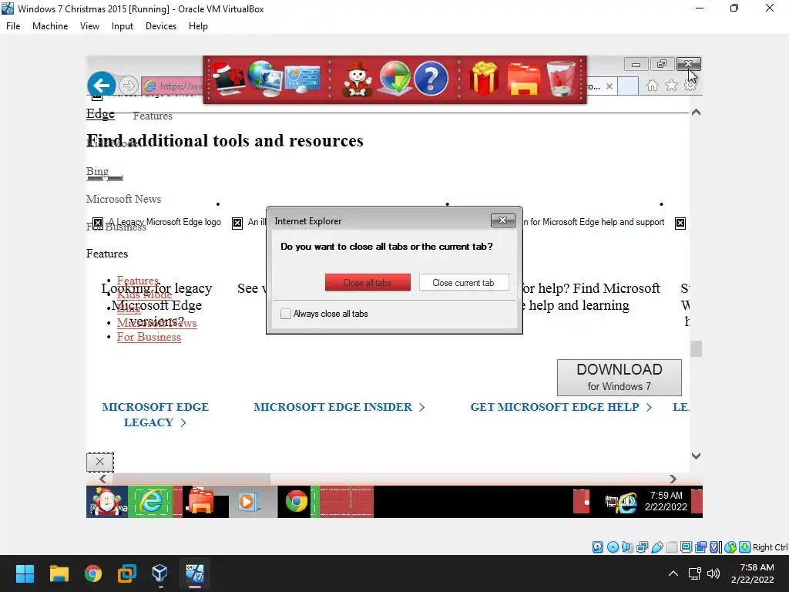Click host volume speaker icon
Viewport: 789px width, 592px height.
click(713, 573)
